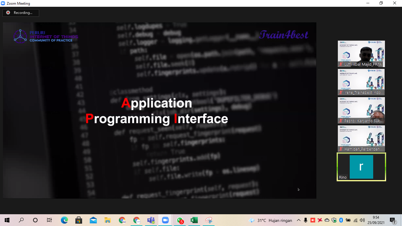Click the weather widget Hujan ringan
The image size is (402, 226).
pos(270,220)
